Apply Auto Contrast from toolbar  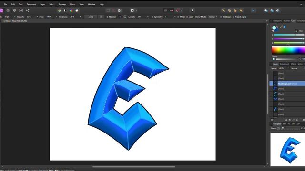[65, 10]
